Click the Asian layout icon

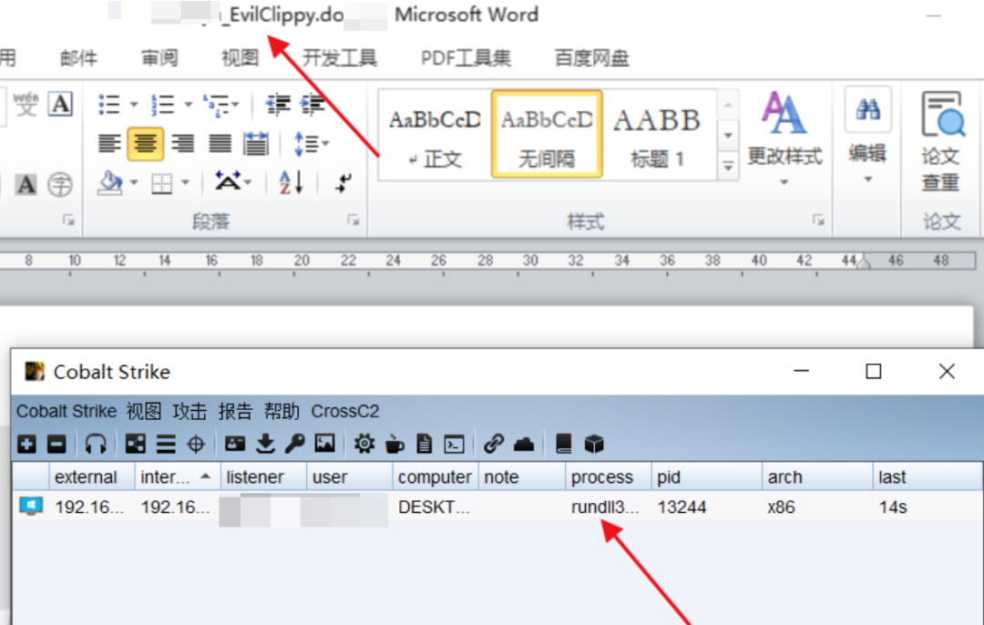click(227, 181)
